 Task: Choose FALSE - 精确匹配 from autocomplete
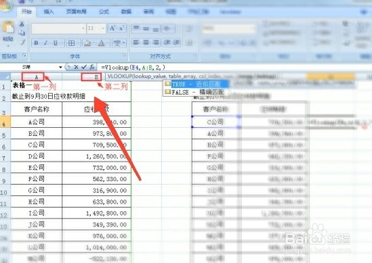[196, 92]
